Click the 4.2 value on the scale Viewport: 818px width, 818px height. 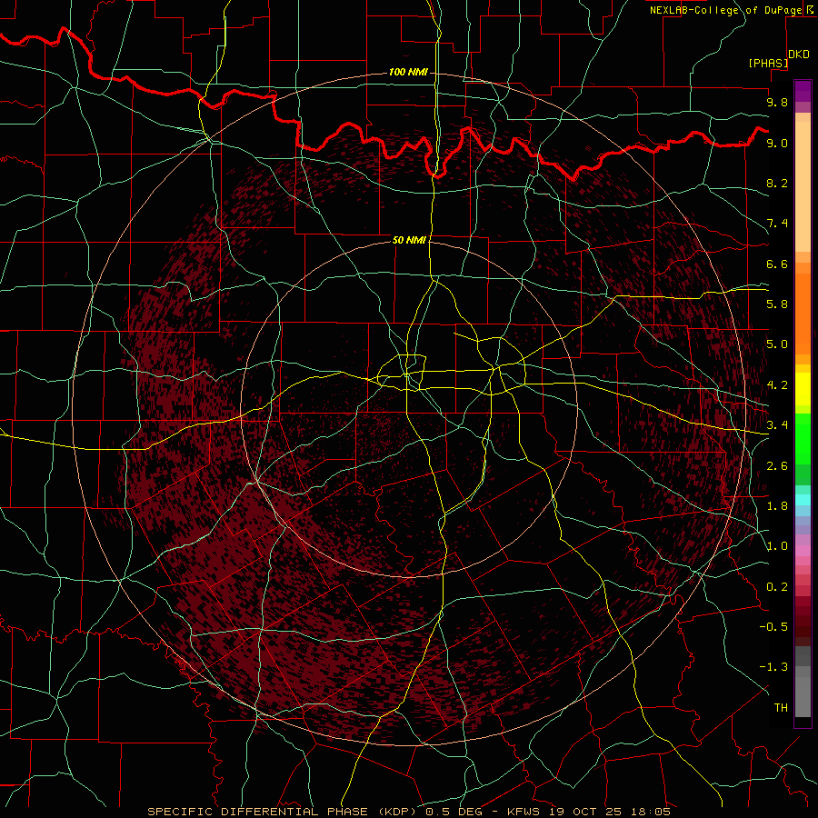click(x=777, y=385)
